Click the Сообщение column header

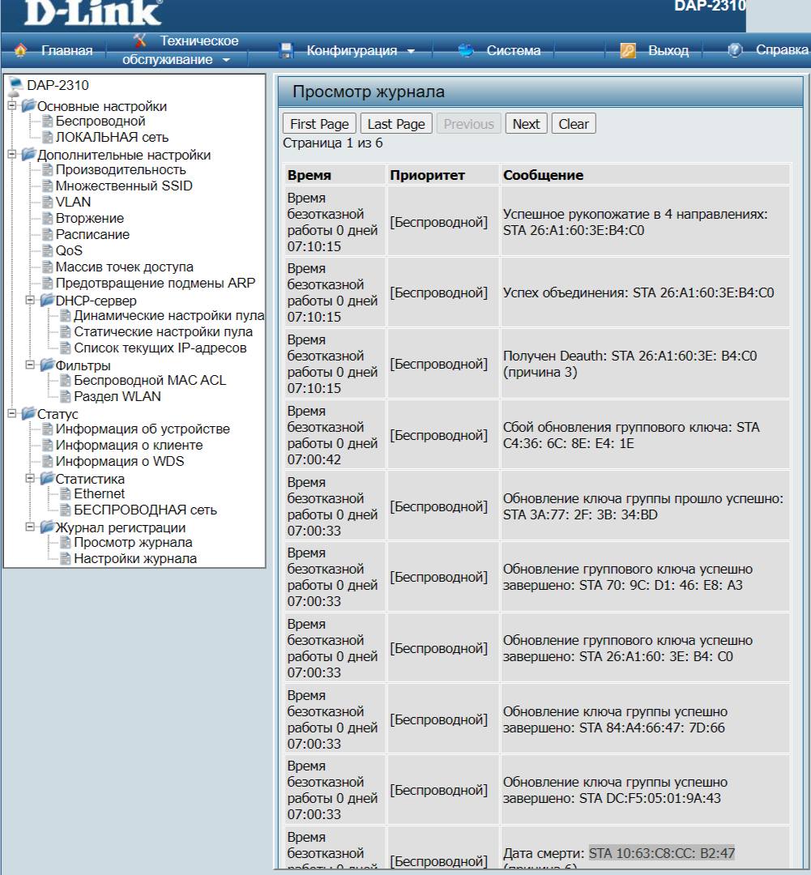[x=543, y=175]
